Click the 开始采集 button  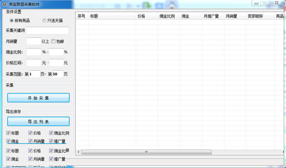point(38,98)
